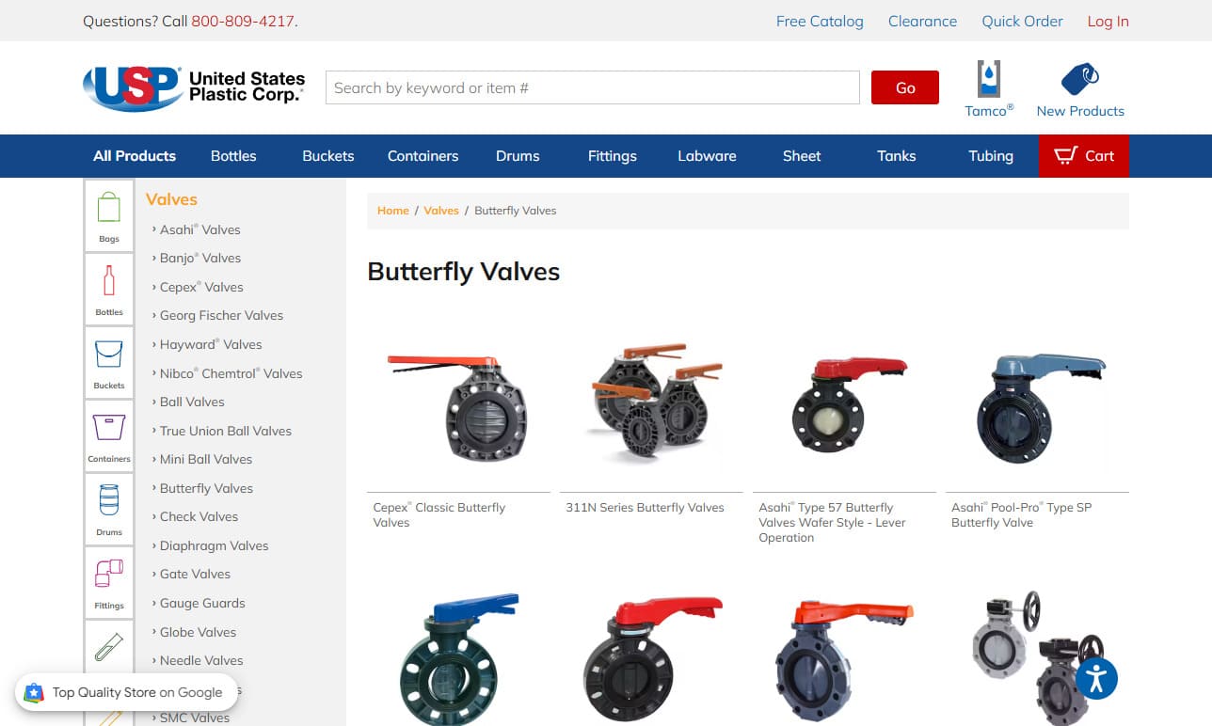Open the Bags category icon
1212x726 pixels.
point(109,214)
